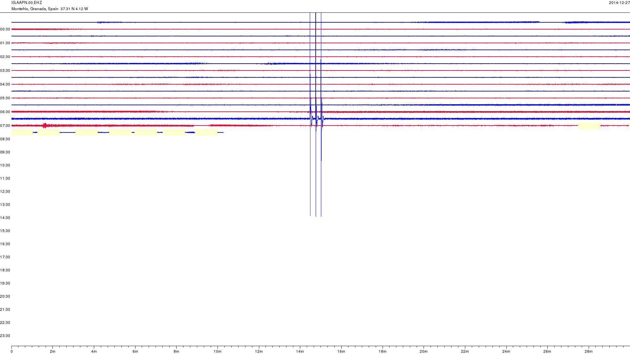Click the 21:30 time label

coord(5,309)
